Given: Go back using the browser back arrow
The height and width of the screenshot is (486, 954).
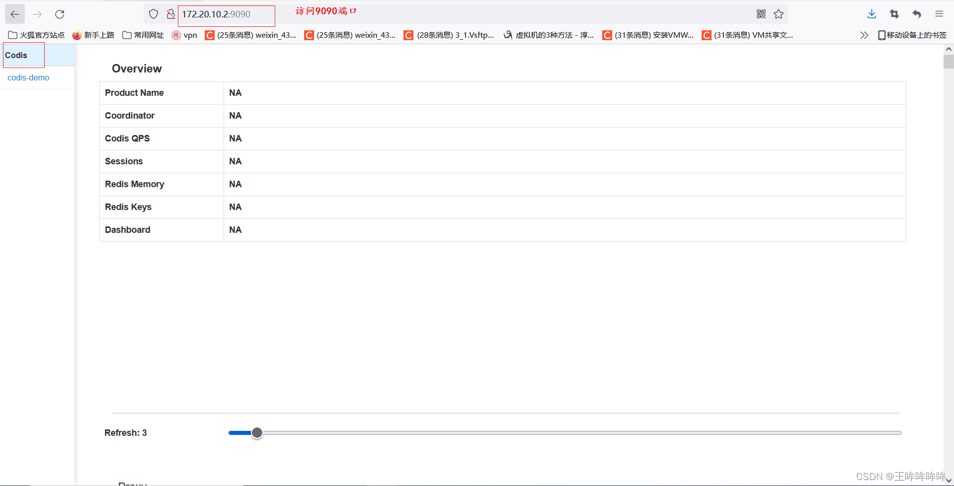Looking at the screenshot, I should pos(15,14).
